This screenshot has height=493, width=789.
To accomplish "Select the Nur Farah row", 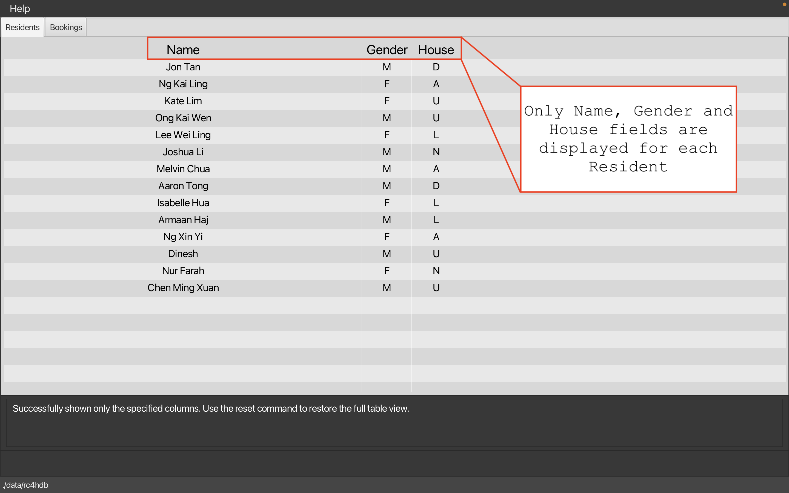I will click(x=395, y=271).
